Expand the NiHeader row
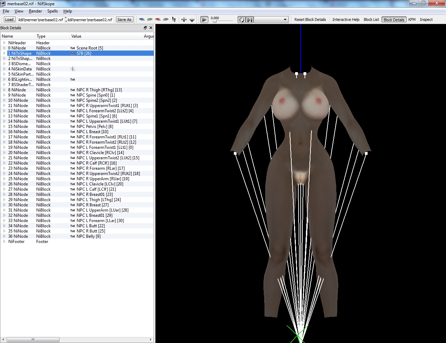Viewport: 446px width, 343px height. pos(4,43)
